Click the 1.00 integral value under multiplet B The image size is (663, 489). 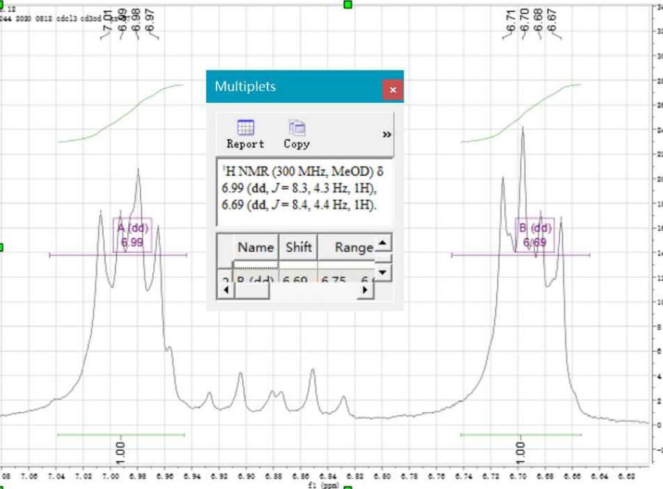521,450
